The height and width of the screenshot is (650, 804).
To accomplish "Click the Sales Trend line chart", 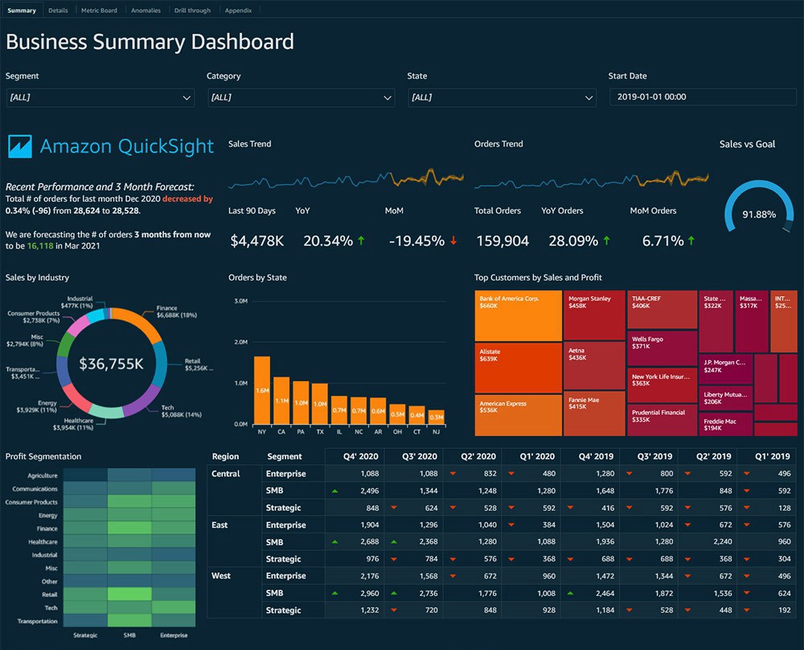I will [346, 179].
